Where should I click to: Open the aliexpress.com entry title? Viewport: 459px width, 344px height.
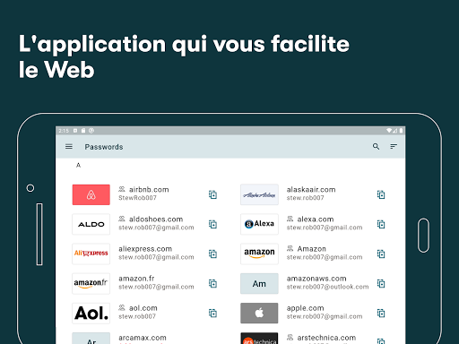coord(145,249)
